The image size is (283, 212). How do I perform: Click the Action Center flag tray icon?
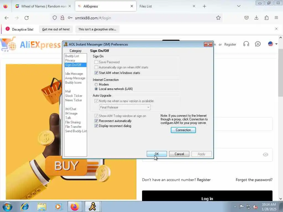tap(242, 206)
